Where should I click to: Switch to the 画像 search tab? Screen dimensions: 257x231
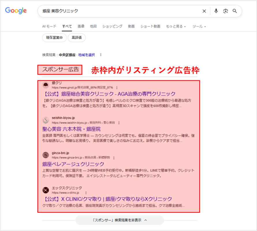tap(81, 26)
